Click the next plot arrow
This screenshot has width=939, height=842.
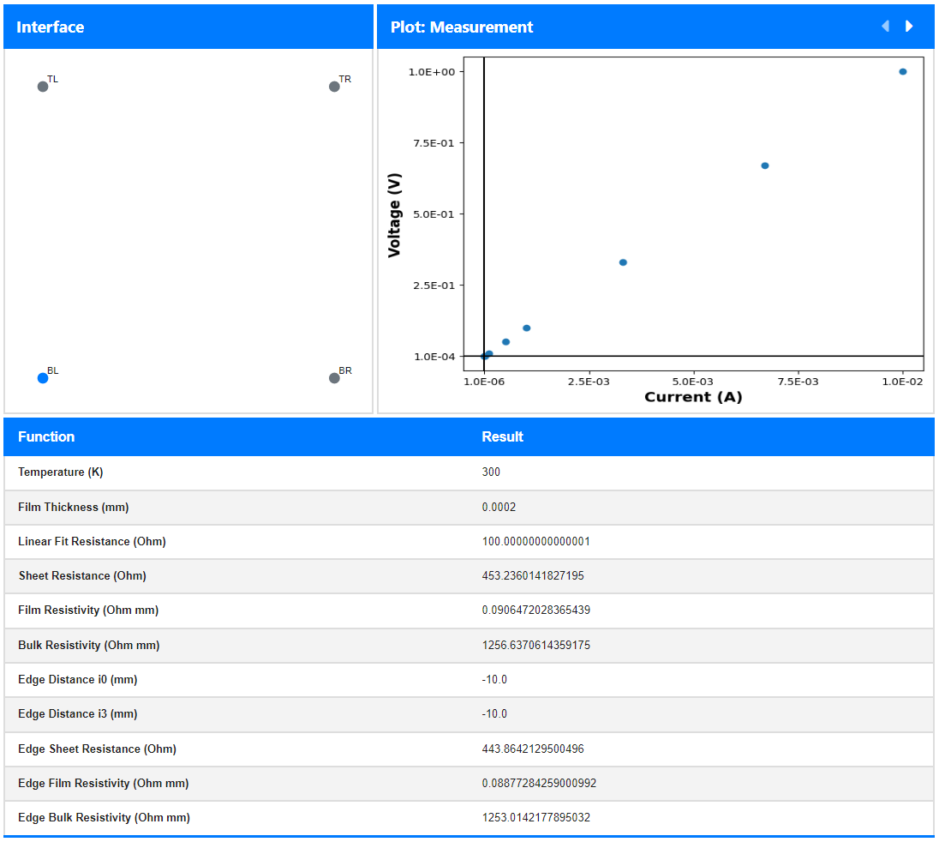tap(909, 27)
